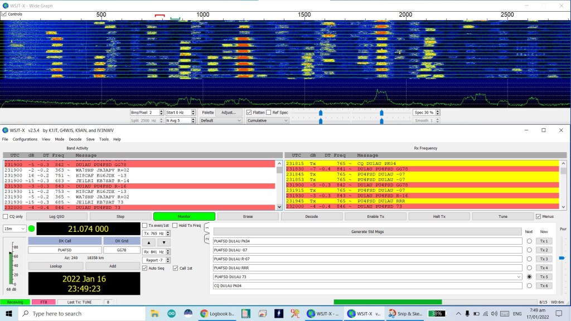
Task: Open the 15m band dropdown
Action: click(15, 228)
